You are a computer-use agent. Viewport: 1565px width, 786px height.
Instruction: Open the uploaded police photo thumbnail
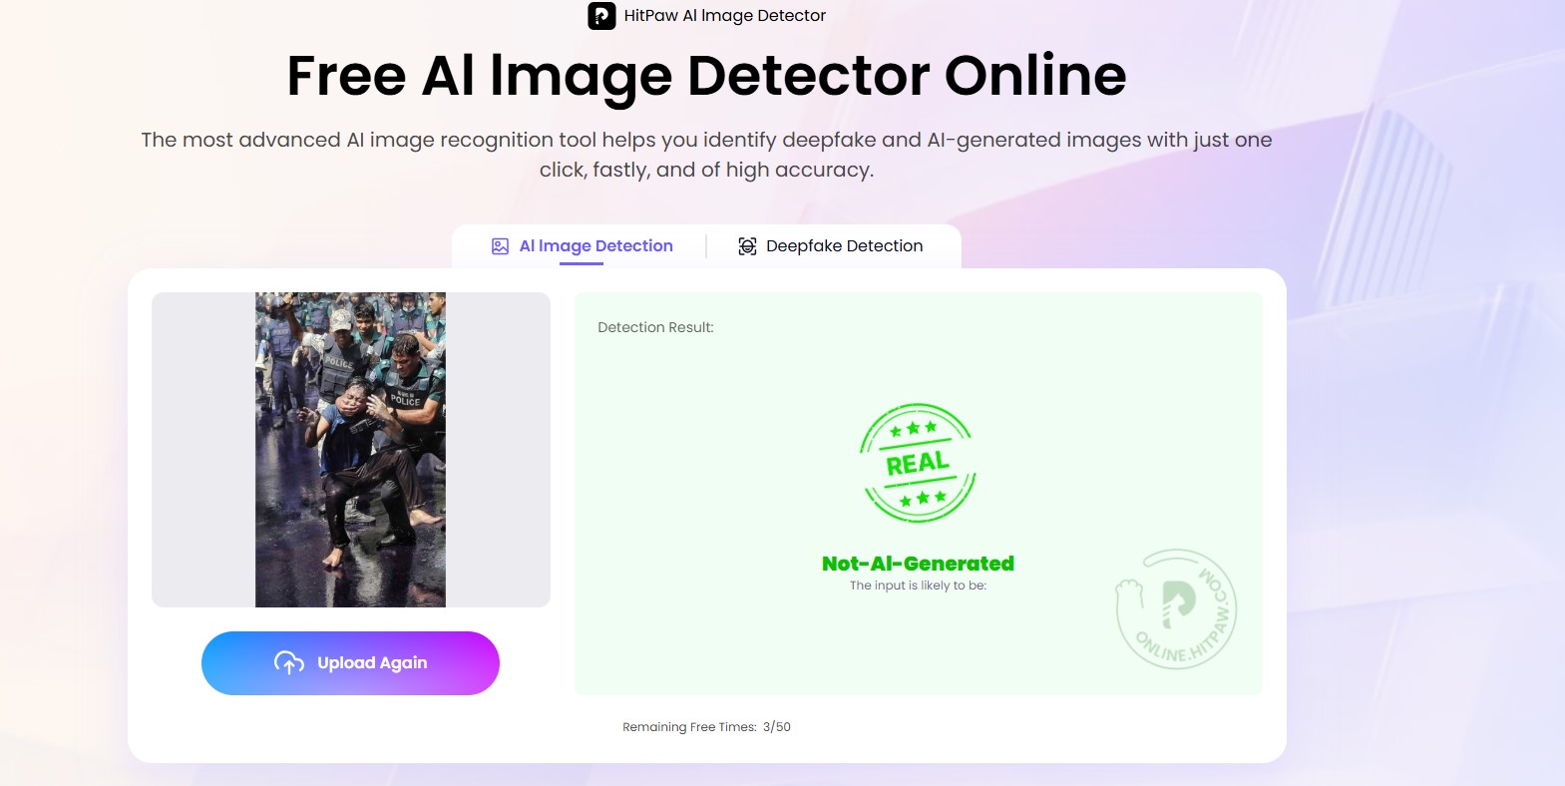click(350, 449)
